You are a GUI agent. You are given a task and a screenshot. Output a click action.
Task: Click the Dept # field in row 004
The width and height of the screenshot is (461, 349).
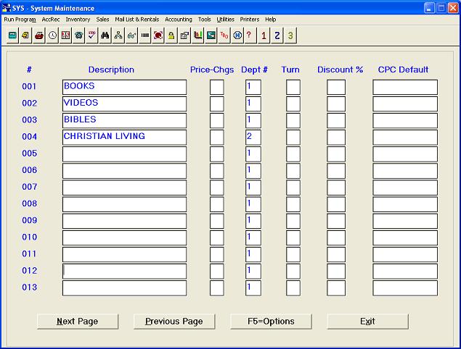pyautogui.click(x=253, y=138)
